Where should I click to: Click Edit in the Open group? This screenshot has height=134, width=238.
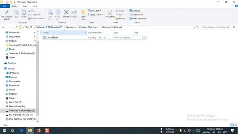click(119, 15)
